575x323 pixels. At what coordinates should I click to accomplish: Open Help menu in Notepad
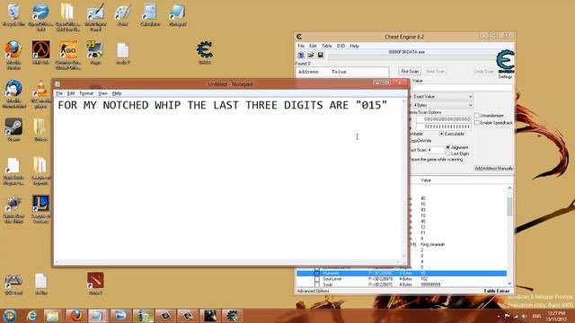pos(117,93)
